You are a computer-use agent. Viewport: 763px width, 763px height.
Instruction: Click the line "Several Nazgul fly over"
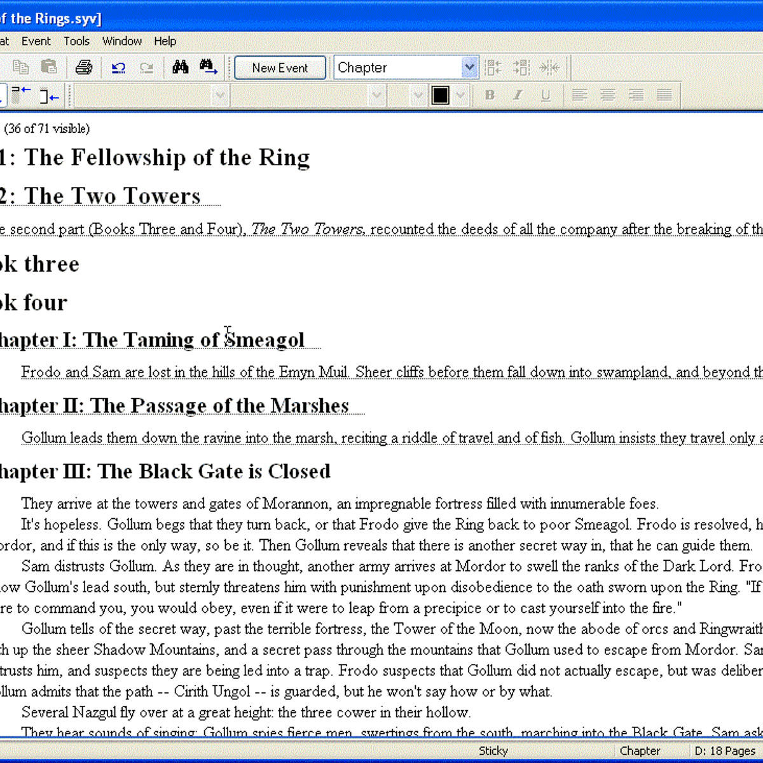pos(246,712)
